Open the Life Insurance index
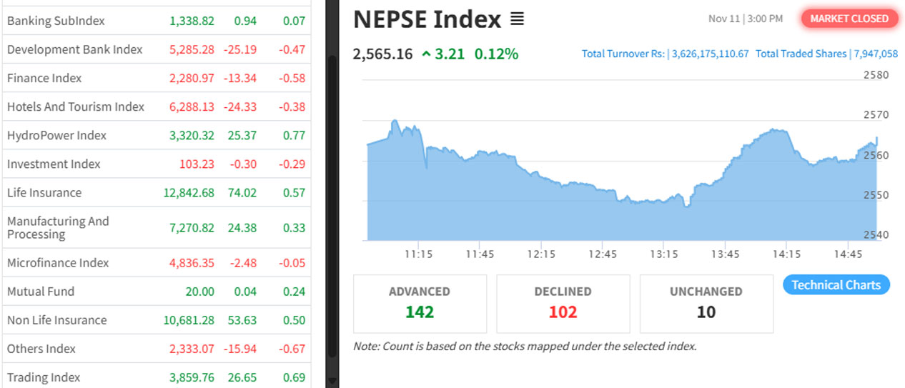The height and width of the screenshot is (388, 905). click(x=44, y=192)
